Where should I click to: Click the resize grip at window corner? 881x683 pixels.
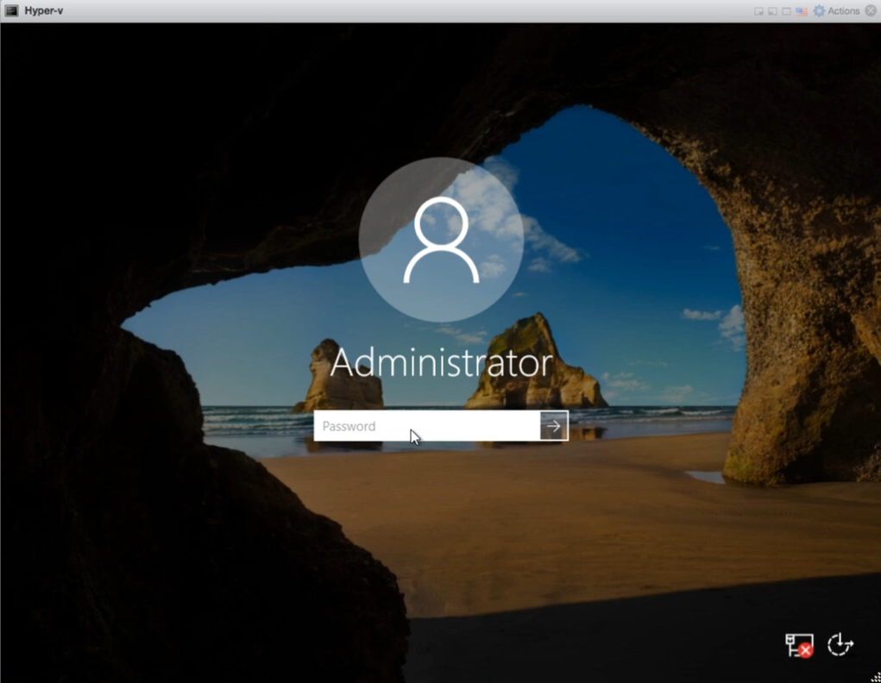tap(876, 677)
